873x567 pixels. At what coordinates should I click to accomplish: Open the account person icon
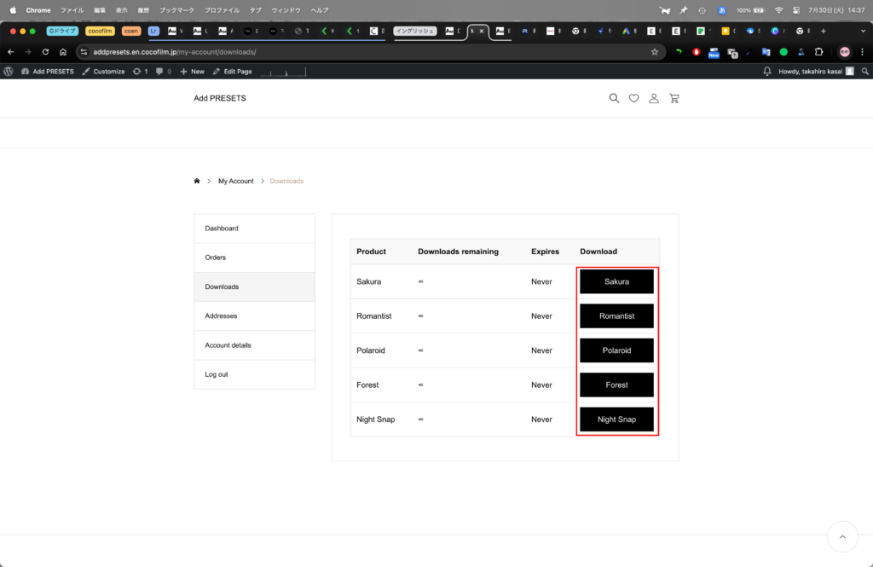point(654,98)
